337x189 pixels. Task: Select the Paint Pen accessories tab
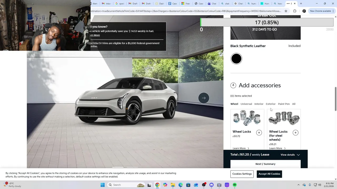(x=284, y=104)
